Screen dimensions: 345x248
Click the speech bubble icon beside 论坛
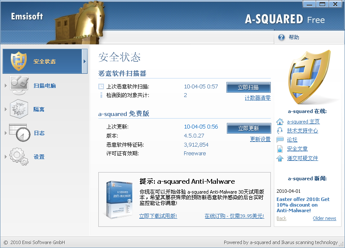point(280,139)
